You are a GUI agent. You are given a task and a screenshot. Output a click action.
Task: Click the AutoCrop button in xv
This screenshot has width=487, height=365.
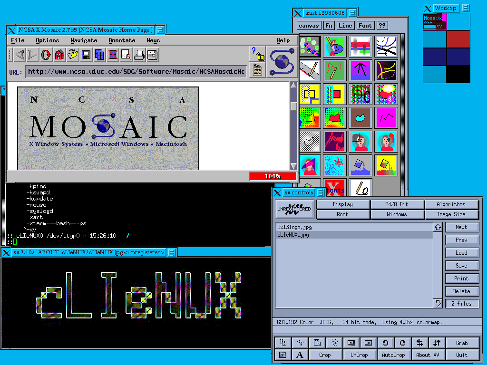[393, 355]
